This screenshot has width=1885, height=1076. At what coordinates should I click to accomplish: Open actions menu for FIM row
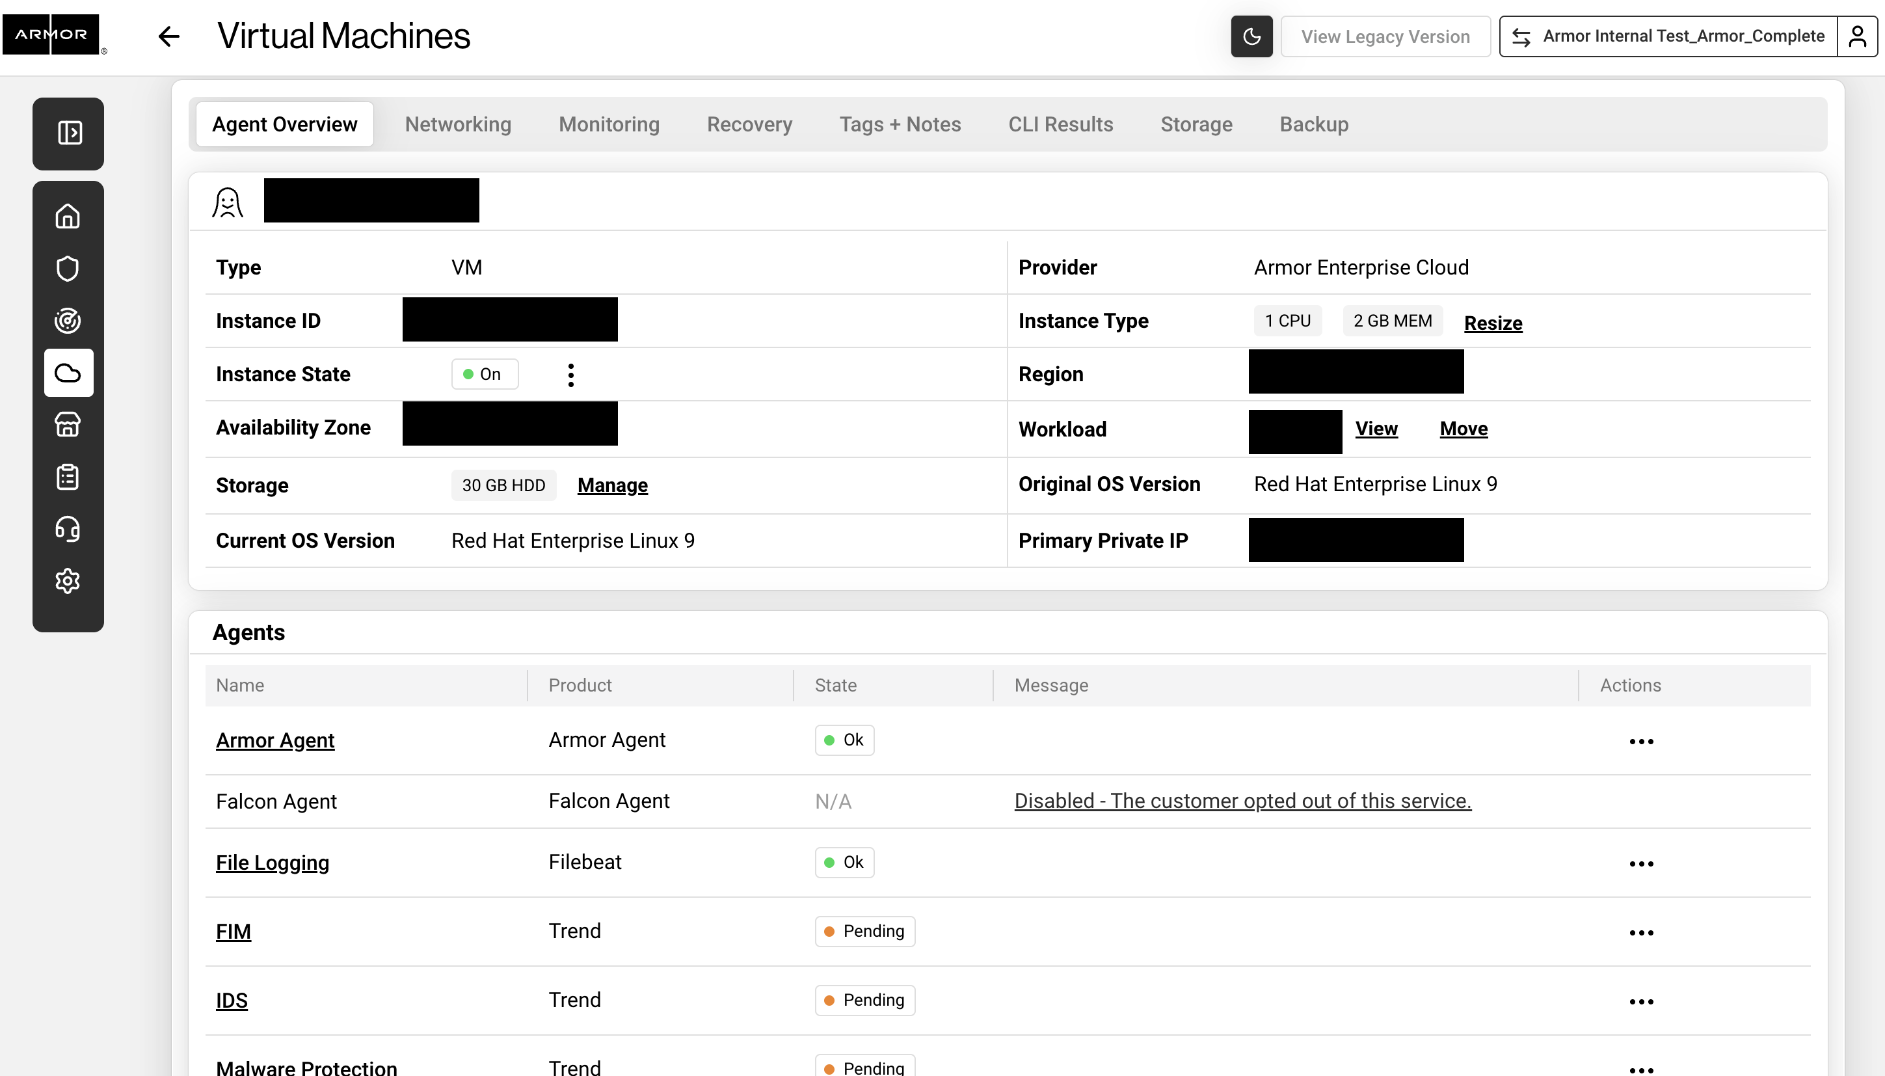pos(1640,933)
